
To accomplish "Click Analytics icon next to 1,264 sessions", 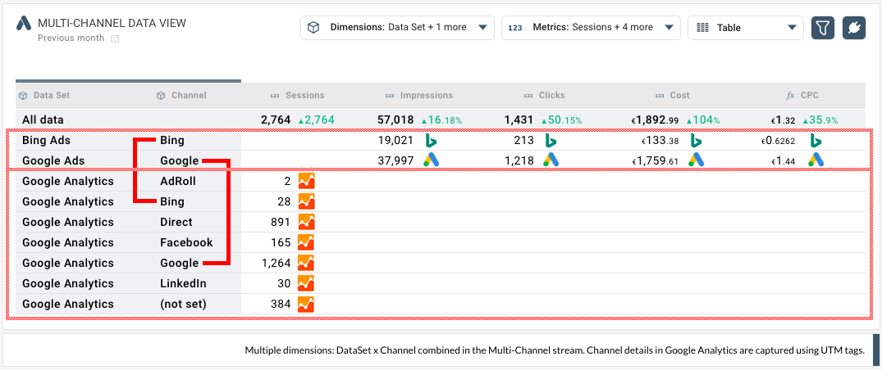I will pyautogui.click(x=306, y=263).
